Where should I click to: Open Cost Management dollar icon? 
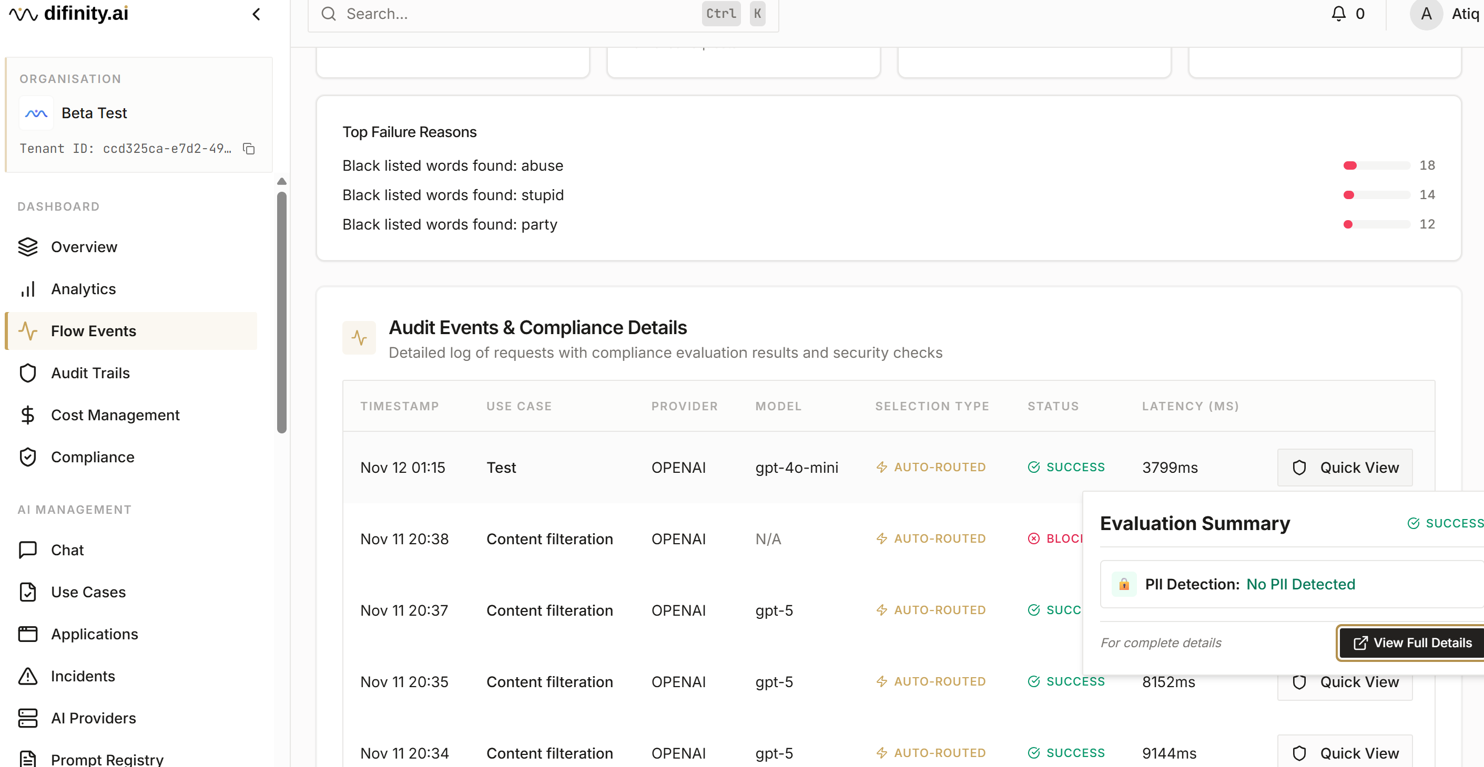click(x=28, y=415)
